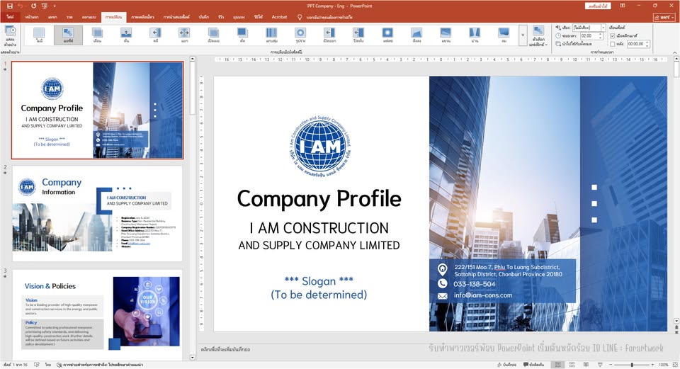Screen dimensions: 680x369
Task: Apply the Fall Over transition
Action: click(416, 35)
